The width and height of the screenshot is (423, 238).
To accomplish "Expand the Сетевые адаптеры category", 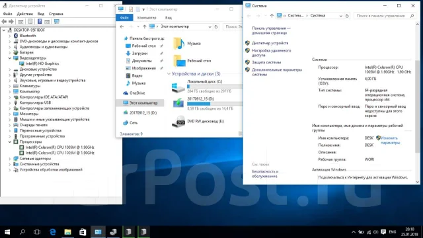I will (10, 159).
